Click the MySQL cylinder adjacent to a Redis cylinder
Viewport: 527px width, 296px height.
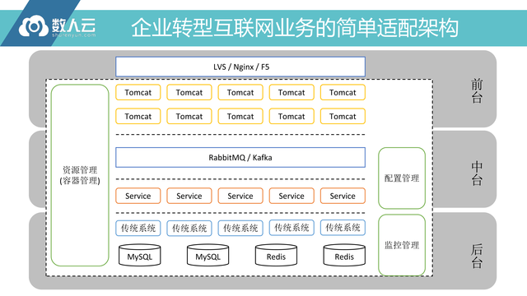pos(208,256)
